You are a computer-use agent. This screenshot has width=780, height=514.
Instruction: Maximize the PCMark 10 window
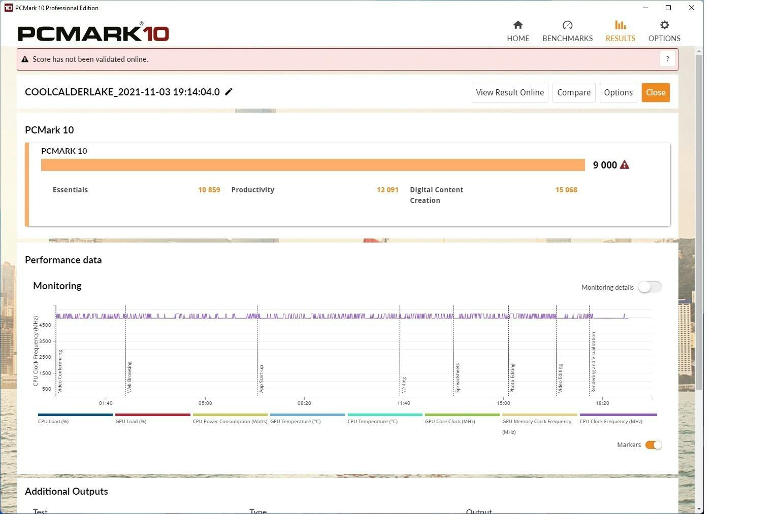click(x=668, y=8)
